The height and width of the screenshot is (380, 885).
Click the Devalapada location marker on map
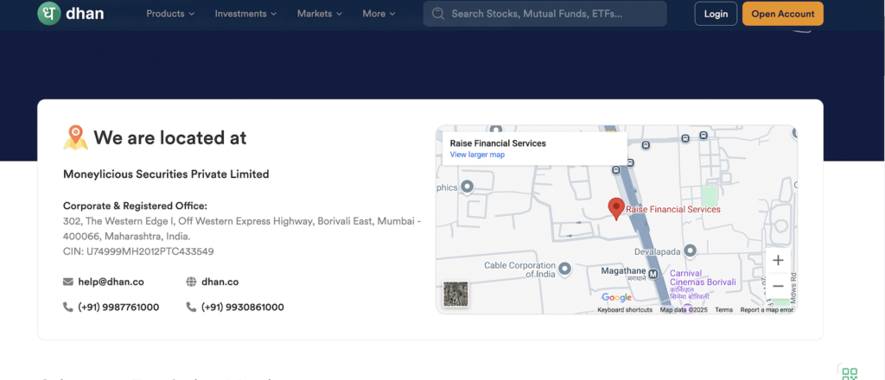690,250
